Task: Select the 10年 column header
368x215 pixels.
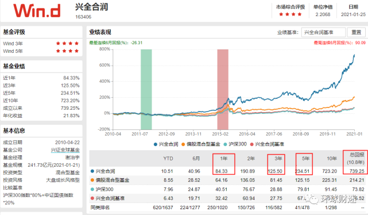Action: click(332, 159)
